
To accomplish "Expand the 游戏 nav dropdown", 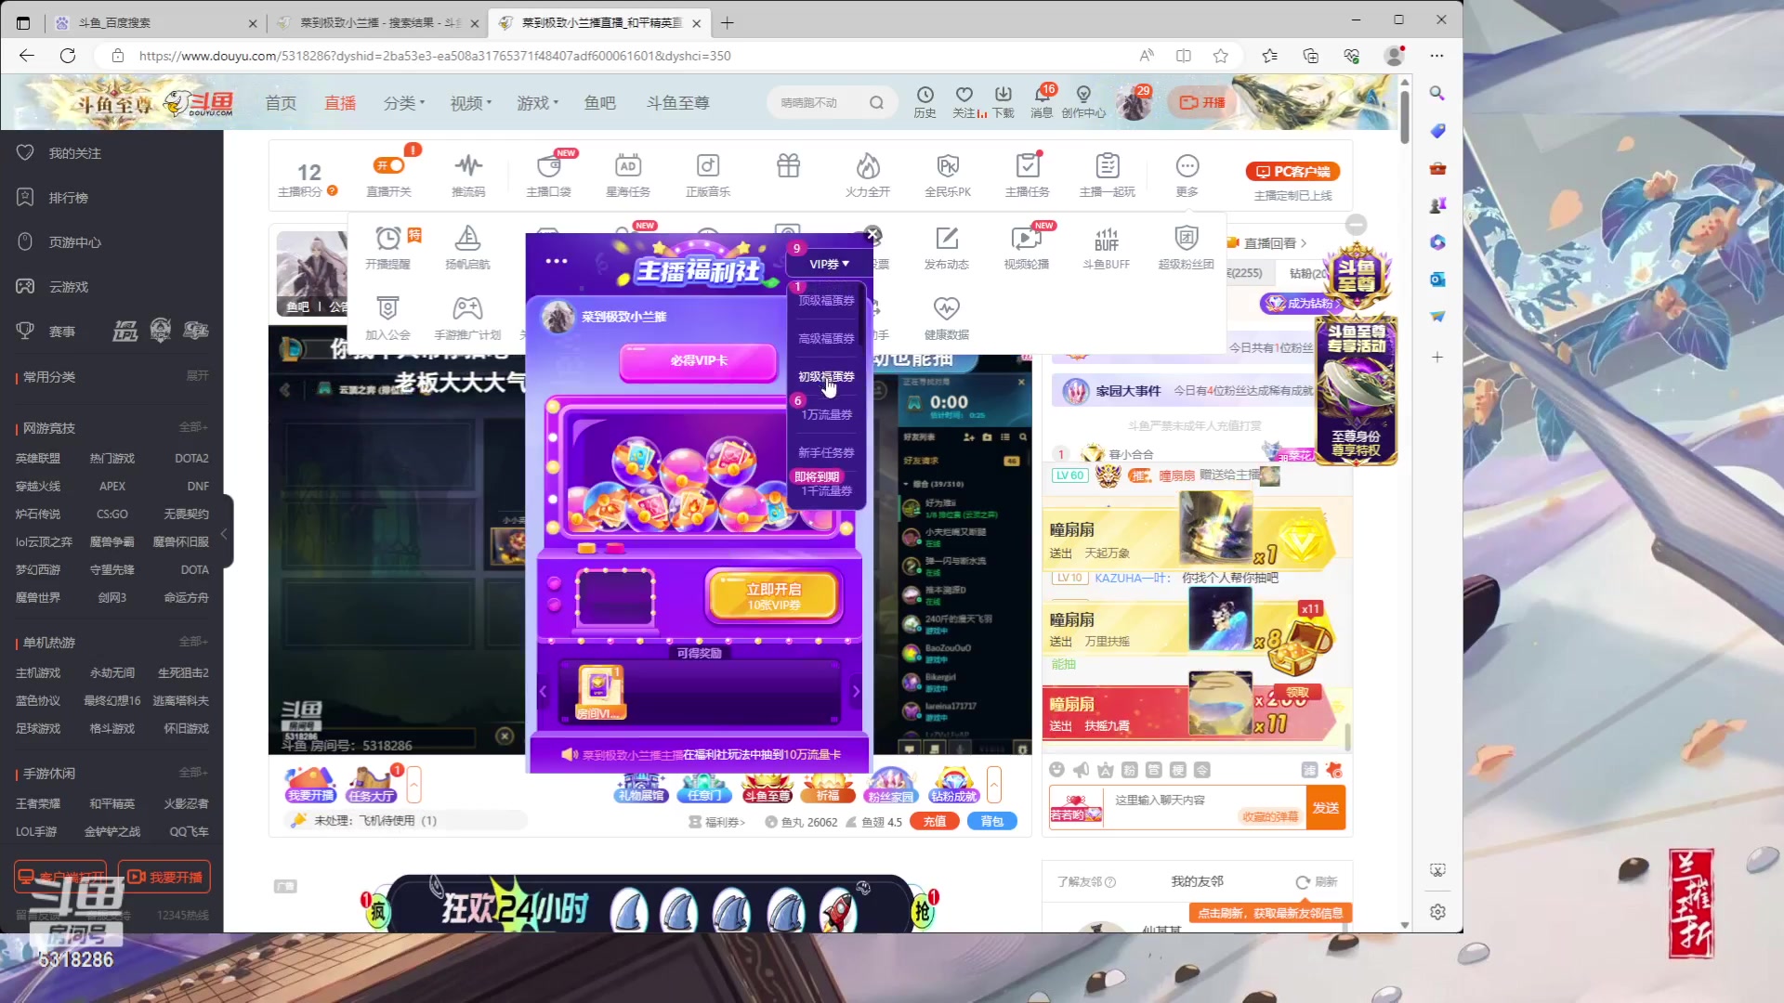I will tap(538, 103).
